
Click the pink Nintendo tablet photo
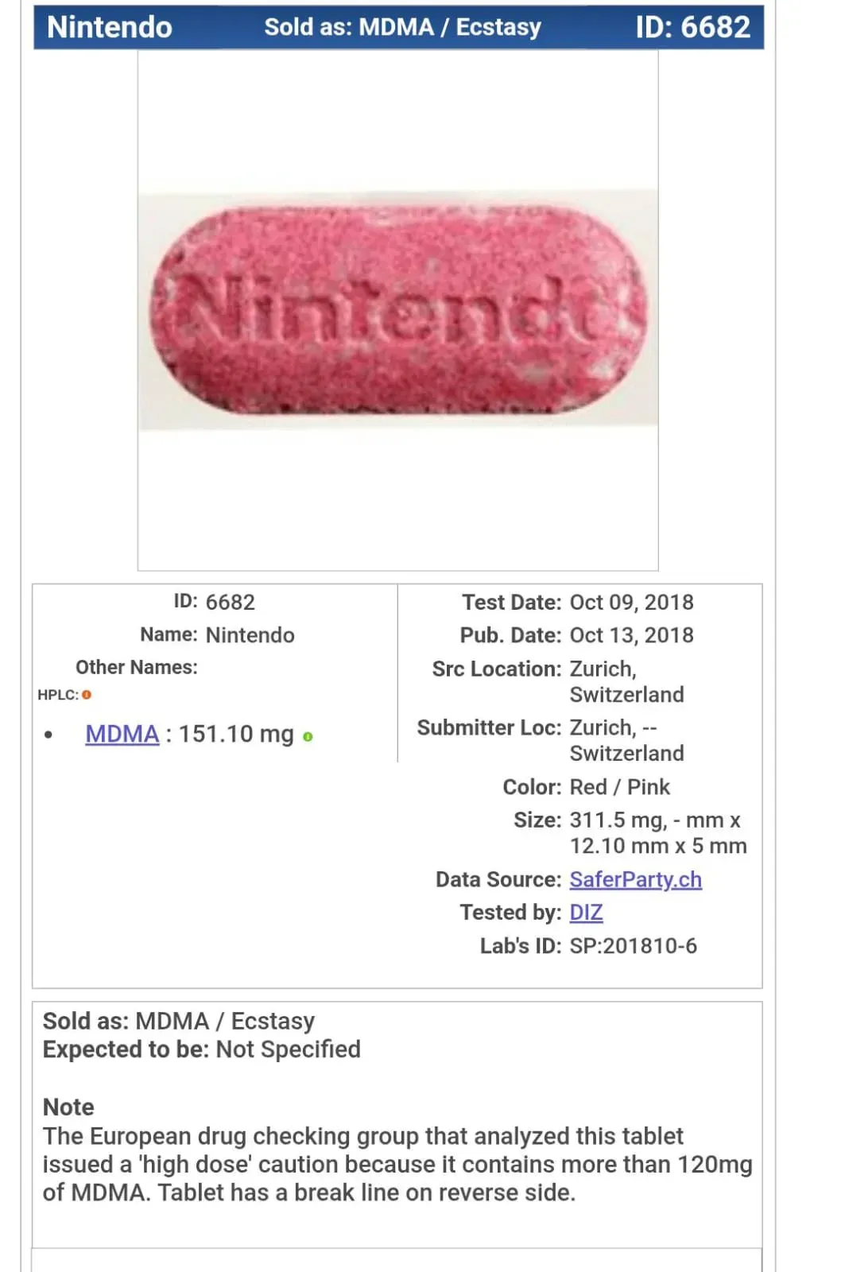[x=398, y=310]
